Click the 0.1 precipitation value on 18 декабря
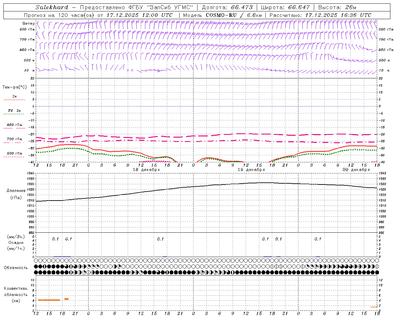The width and height of the screenshot is (395, 316). (x=160, y=239)
